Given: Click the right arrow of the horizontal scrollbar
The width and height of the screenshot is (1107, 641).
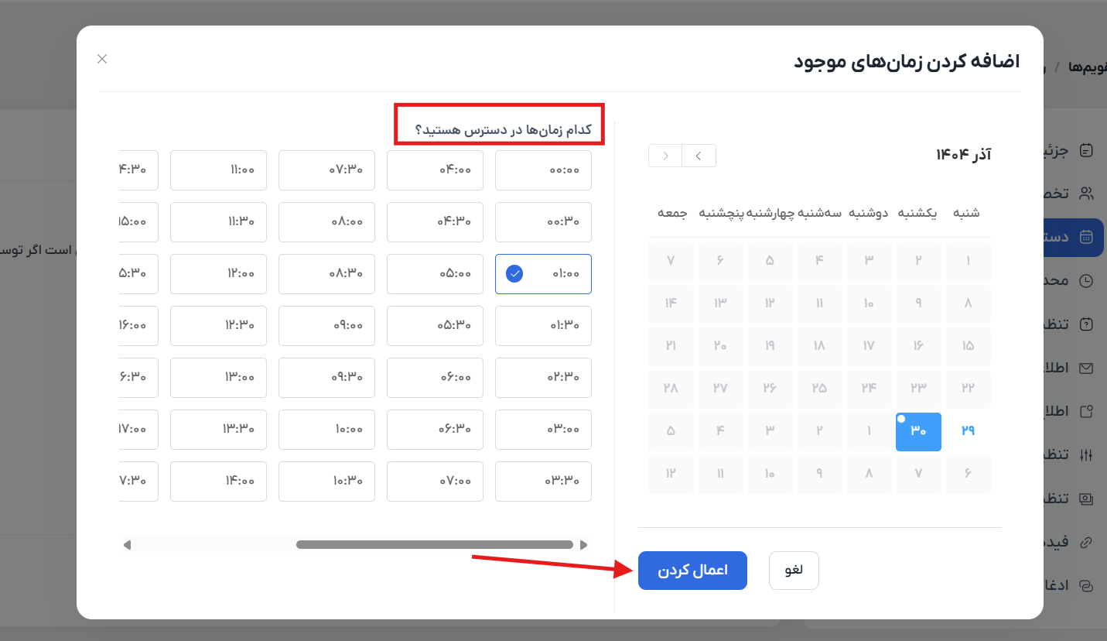Looking at the screenshot, I should 584,545.
